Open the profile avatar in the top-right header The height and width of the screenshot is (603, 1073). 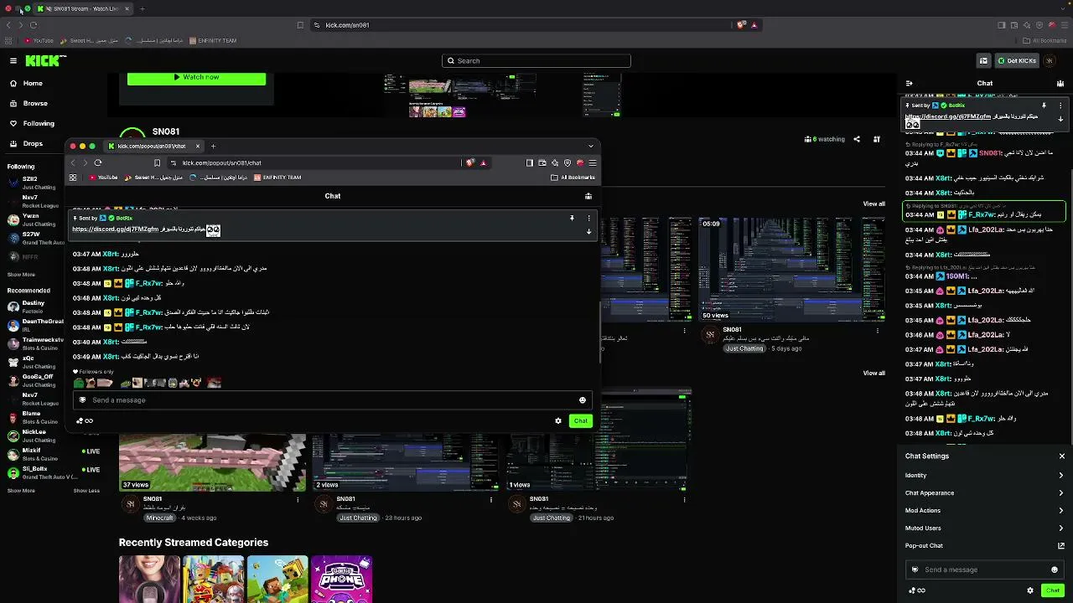[1049, 60]
